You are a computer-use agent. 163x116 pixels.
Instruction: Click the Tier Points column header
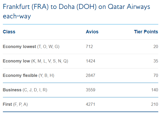[146, 32]
